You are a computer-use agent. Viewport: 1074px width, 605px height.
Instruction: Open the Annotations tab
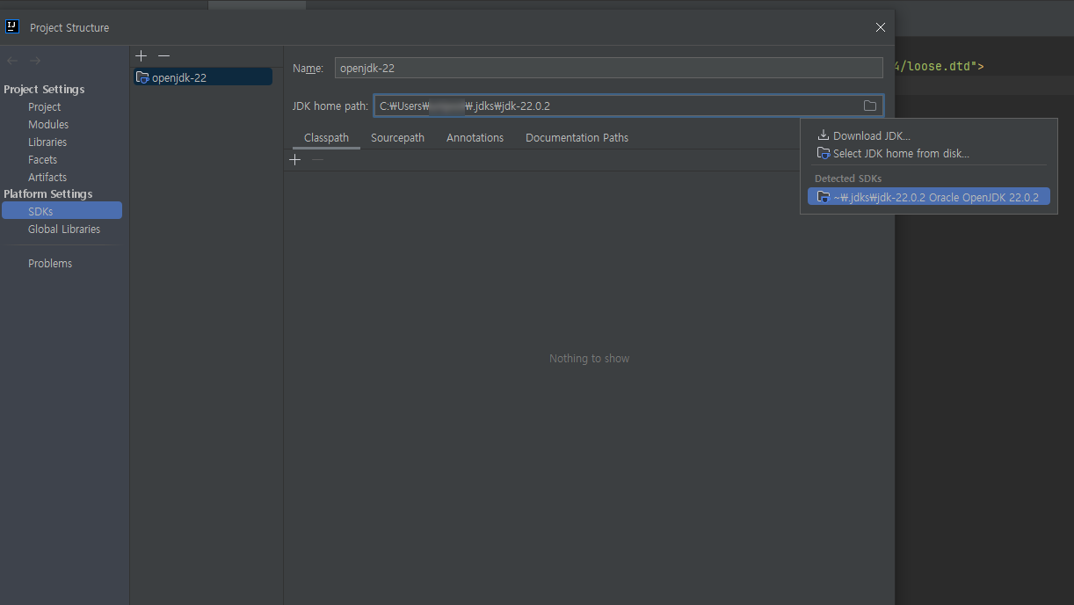pyautogui.click(x=475, y=137)
